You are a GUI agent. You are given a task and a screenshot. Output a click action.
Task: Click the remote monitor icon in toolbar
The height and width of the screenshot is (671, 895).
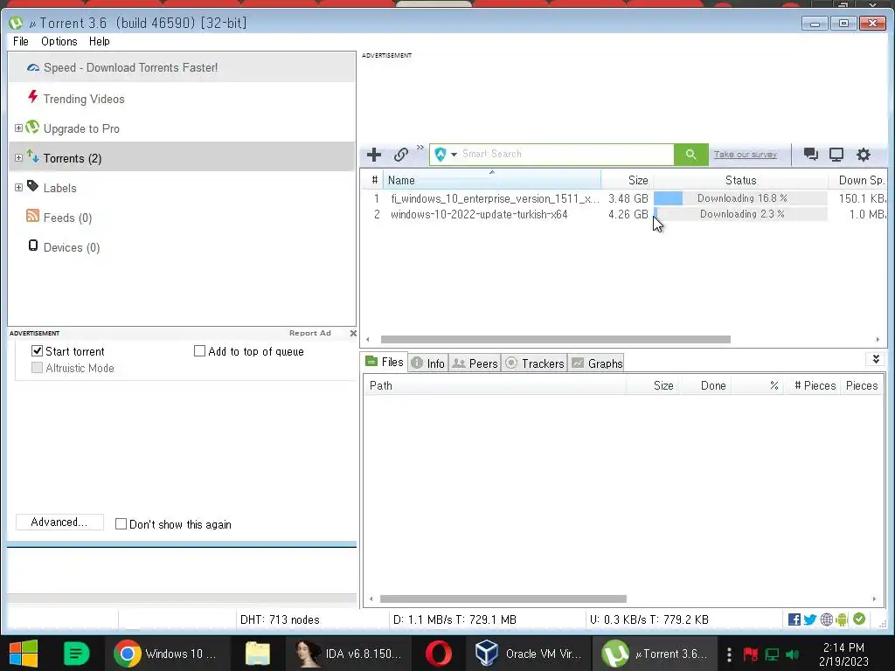[836, 154]
